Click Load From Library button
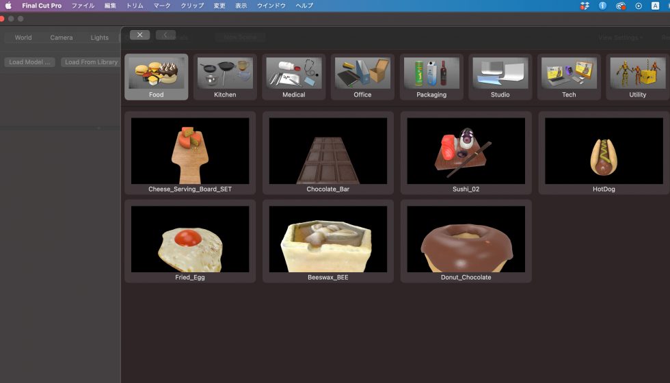Viewport: 670px width, 383px height. 91,62
